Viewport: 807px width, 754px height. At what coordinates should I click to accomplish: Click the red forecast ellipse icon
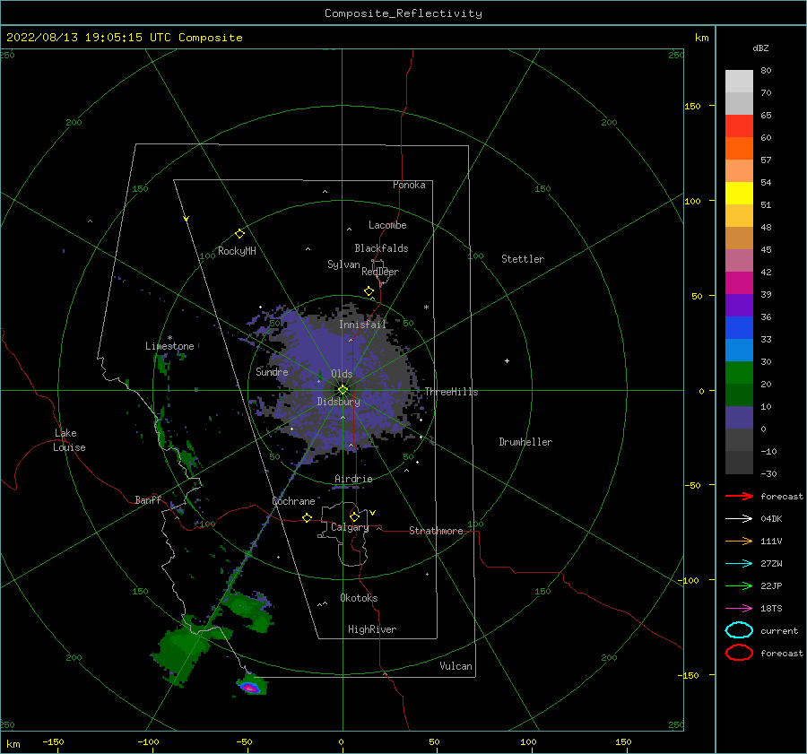(739, 653)
